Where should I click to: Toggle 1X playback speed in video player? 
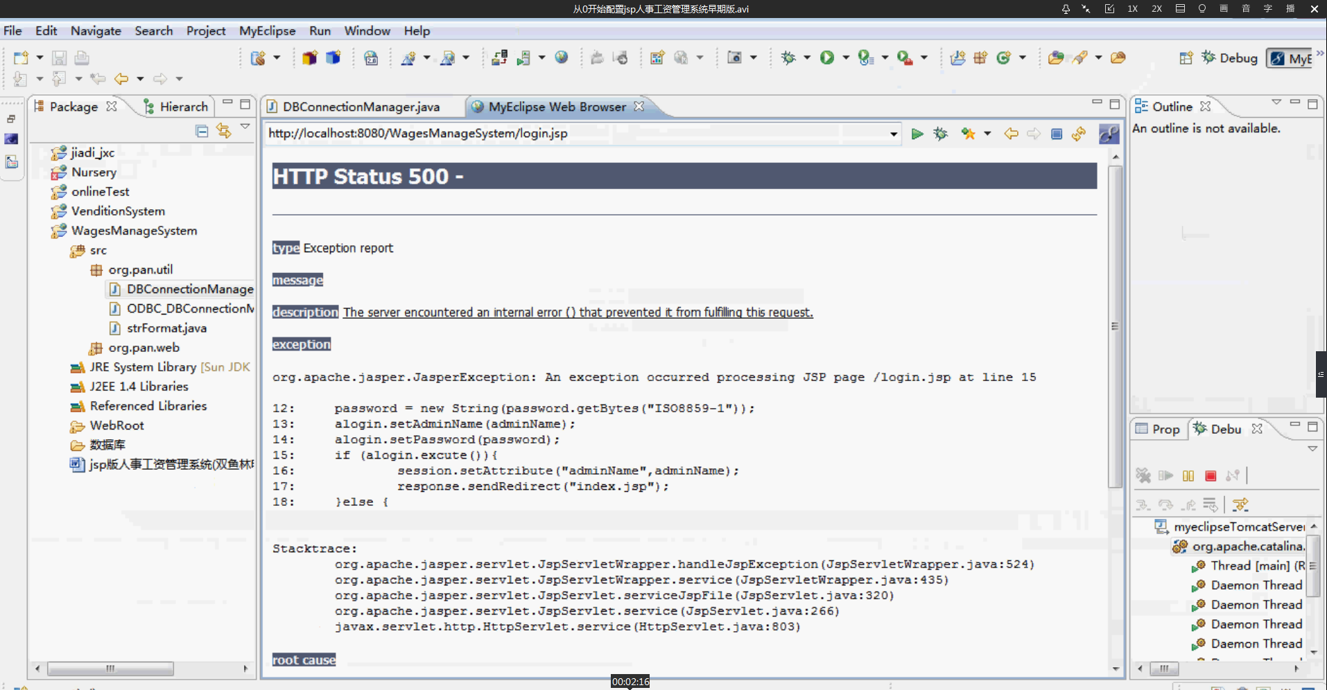tap(1133, 9)
